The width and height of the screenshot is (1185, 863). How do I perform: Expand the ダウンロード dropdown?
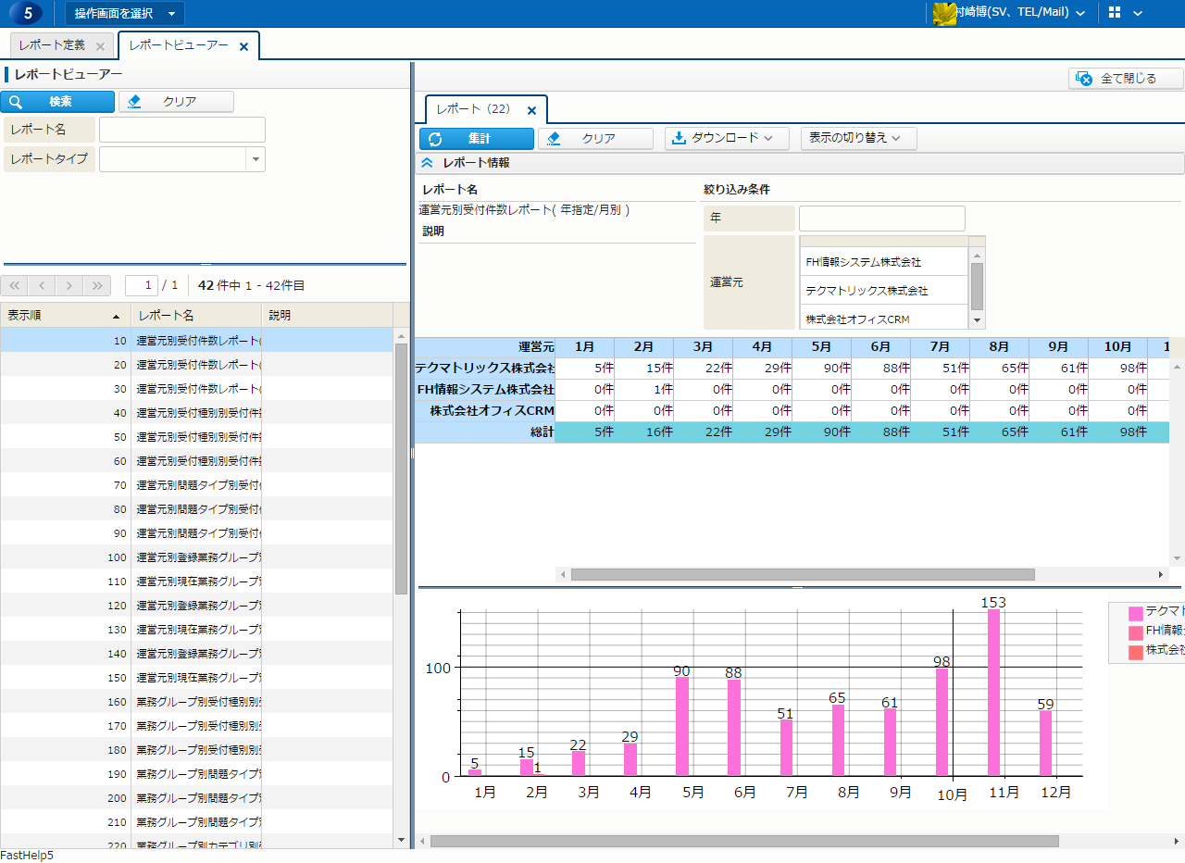click(727, 138)
